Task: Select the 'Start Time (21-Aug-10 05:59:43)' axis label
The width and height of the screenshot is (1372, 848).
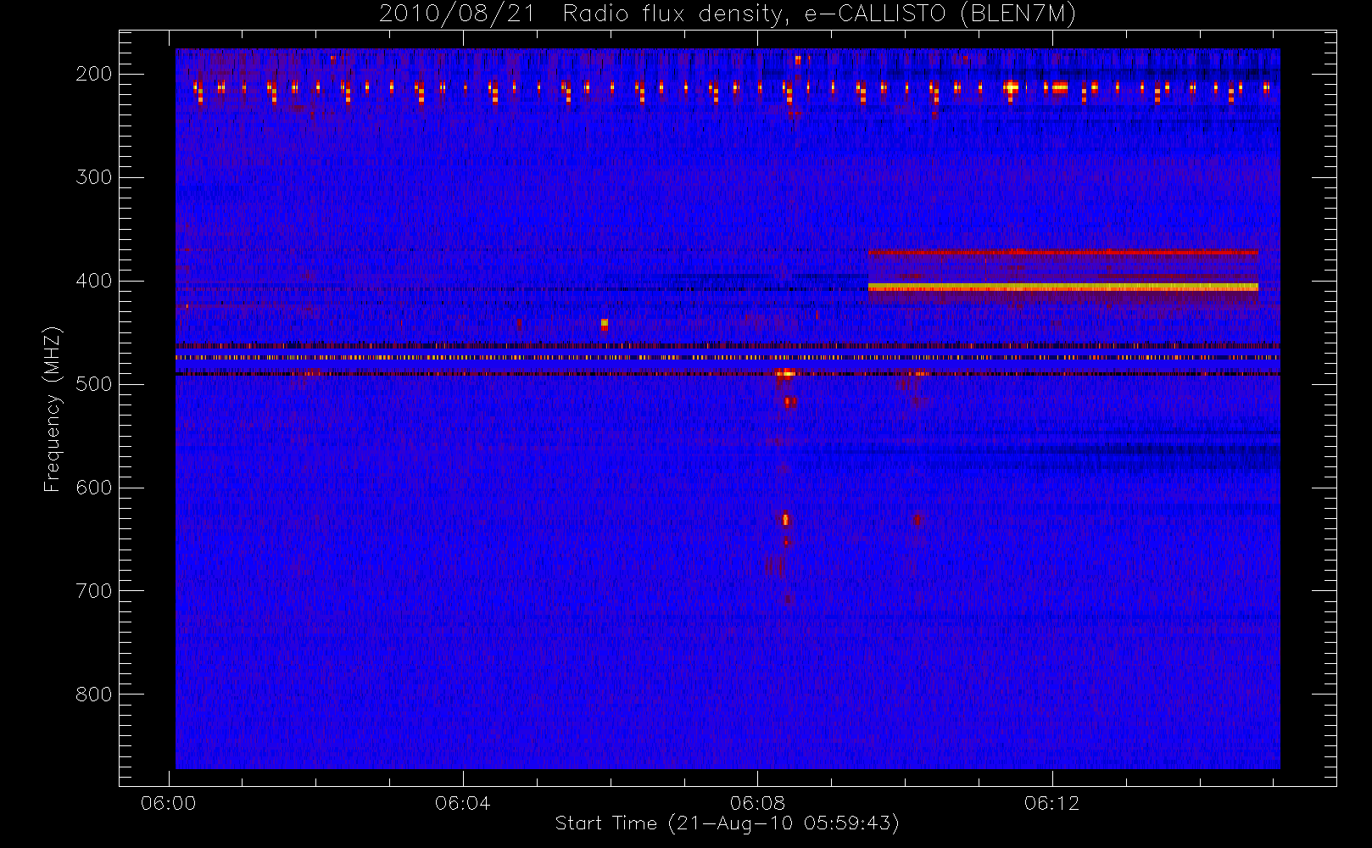Action: coord(727,823)
